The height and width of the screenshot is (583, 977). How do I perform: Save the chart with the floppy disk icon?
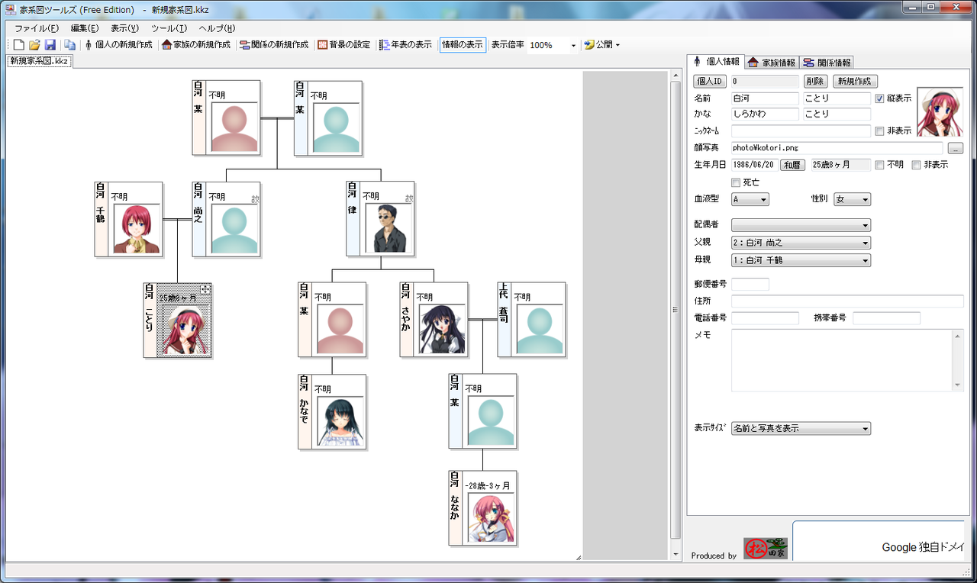pos(50,45)
